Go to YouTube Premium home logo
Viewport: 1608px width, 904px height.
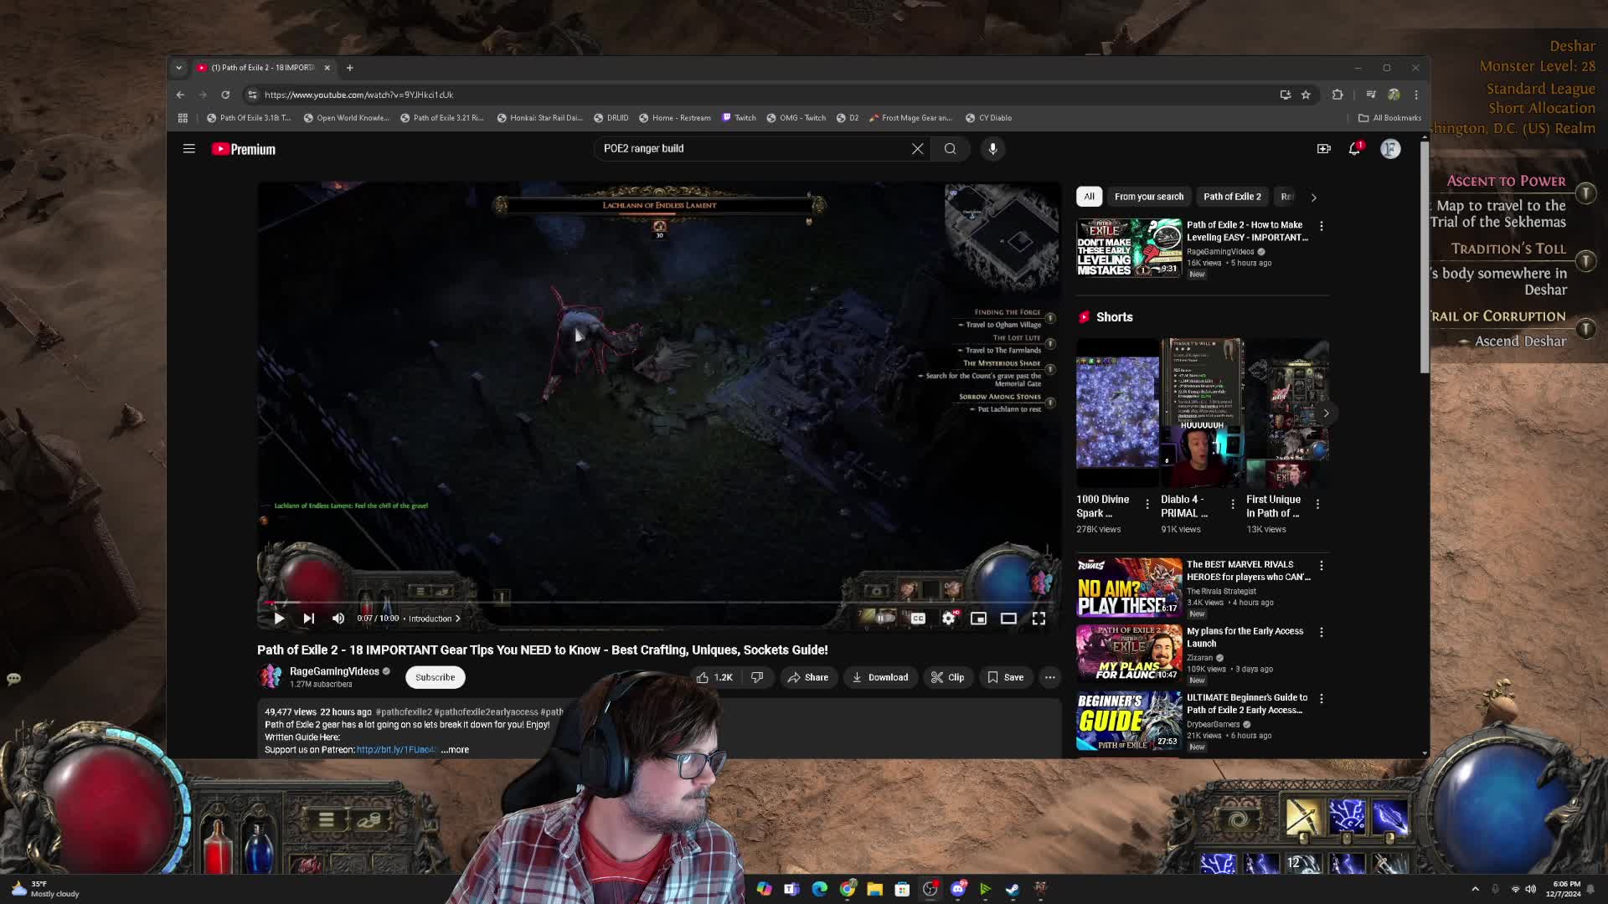[244, 149]
